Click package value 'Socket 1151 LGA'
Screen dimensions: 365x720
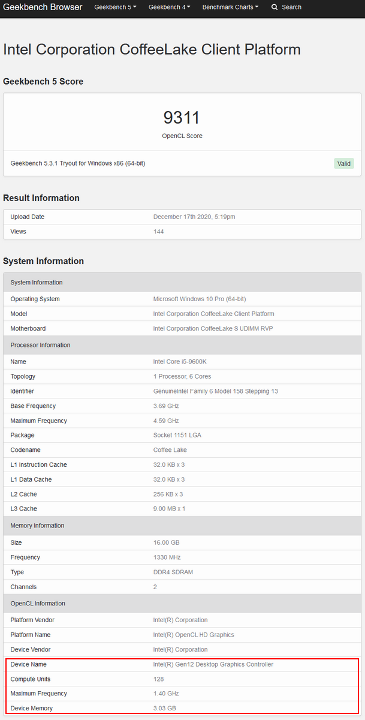point(177,435)
